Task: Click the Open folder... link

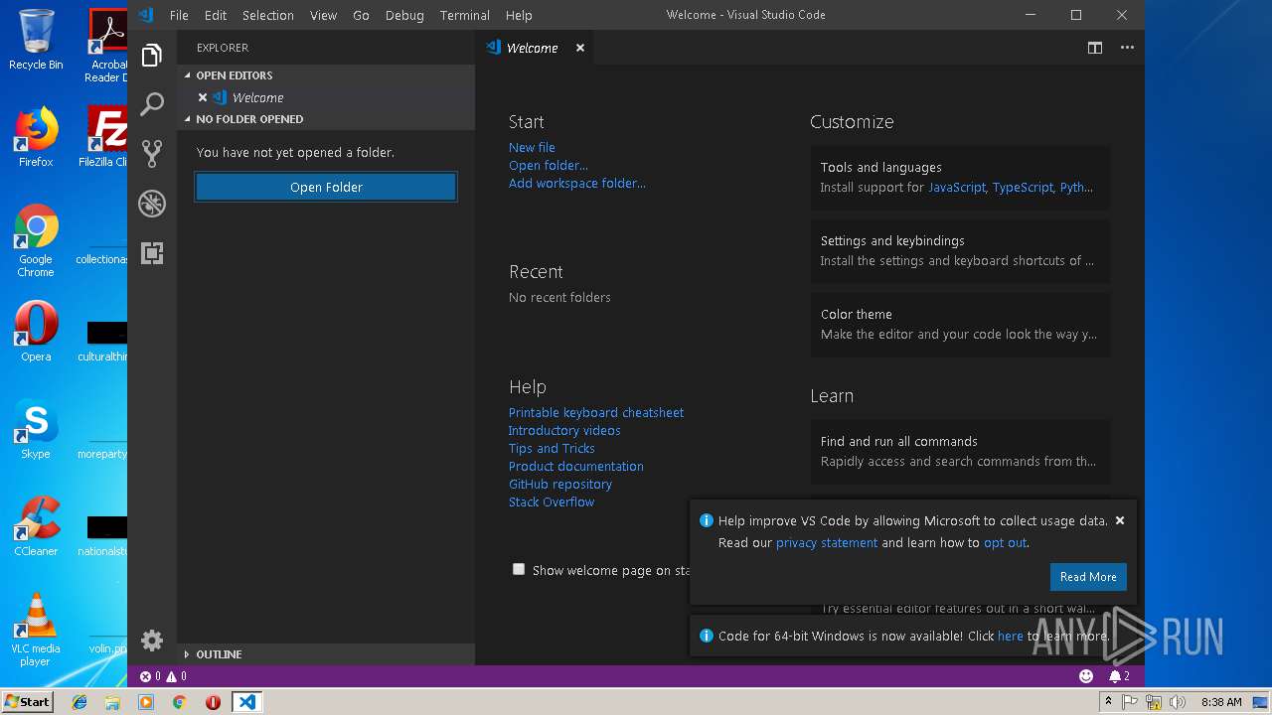Action: coord(549,165)
